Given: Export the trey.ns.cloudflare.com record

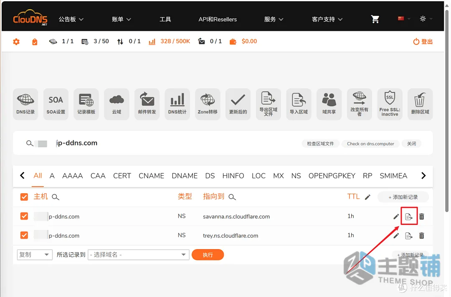Looking at the screenshot, I should [409, 236].
